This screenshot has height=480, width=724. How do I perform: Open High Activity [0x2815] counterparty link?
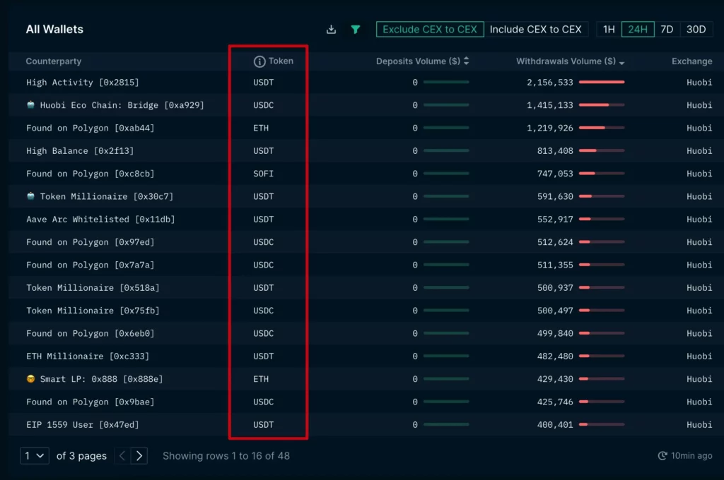[82, 82]
